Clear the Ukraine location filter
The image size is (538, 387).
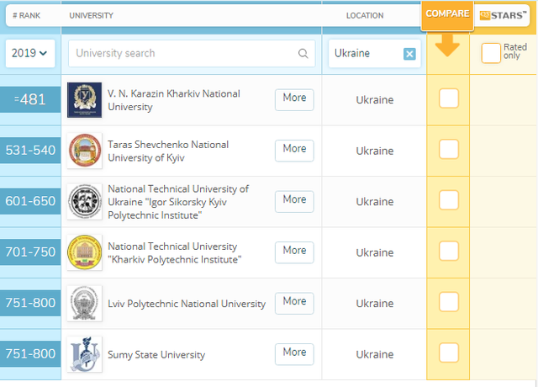[x=409, y=54]
